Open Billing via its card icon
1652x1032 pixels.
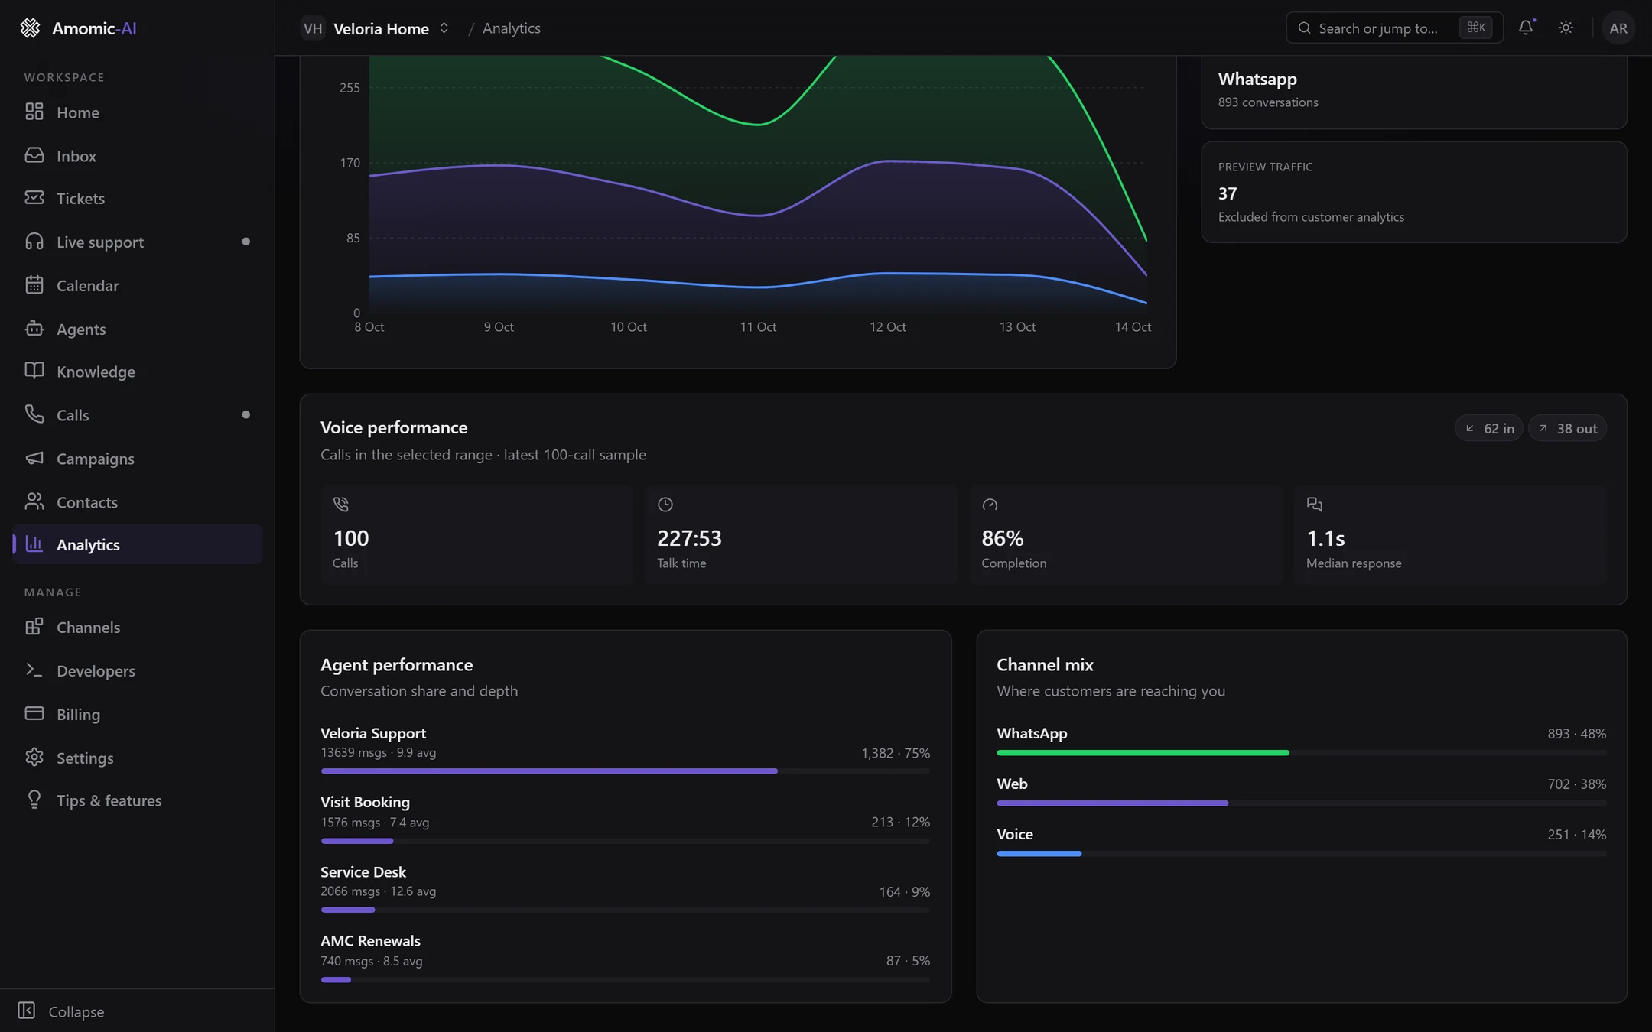(x=34, y=713)
